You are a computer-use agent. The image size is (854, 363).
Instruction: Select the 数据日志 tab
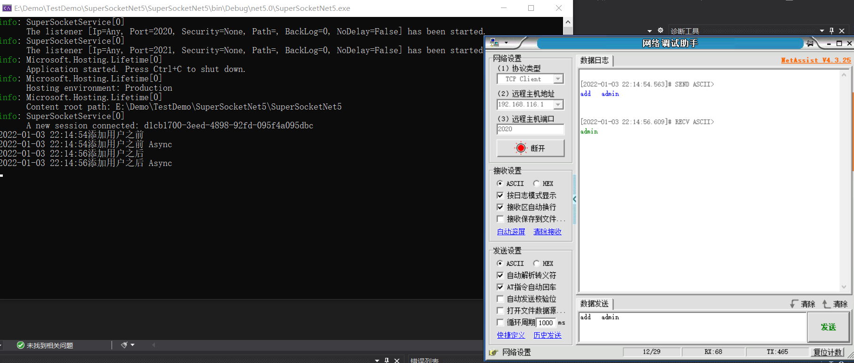tap(594, 60)
